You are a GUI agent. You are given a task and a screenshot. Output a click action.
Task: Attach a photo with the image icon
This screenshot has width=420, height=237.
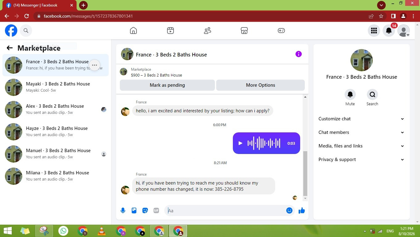click(134, 210)
